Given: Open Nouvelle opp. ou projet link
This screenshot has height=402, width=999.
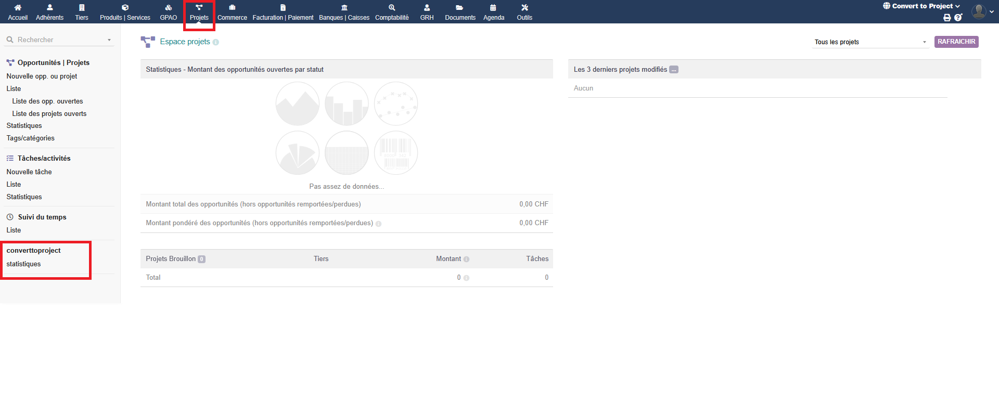Looking at the screenshot, I should coord(42,76).
